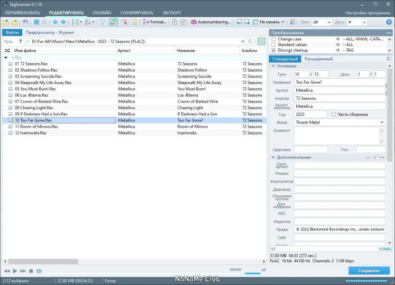Move file up with the blue up arrow
The height and width of the screenshot is (285, 395).
coord(63,22)
